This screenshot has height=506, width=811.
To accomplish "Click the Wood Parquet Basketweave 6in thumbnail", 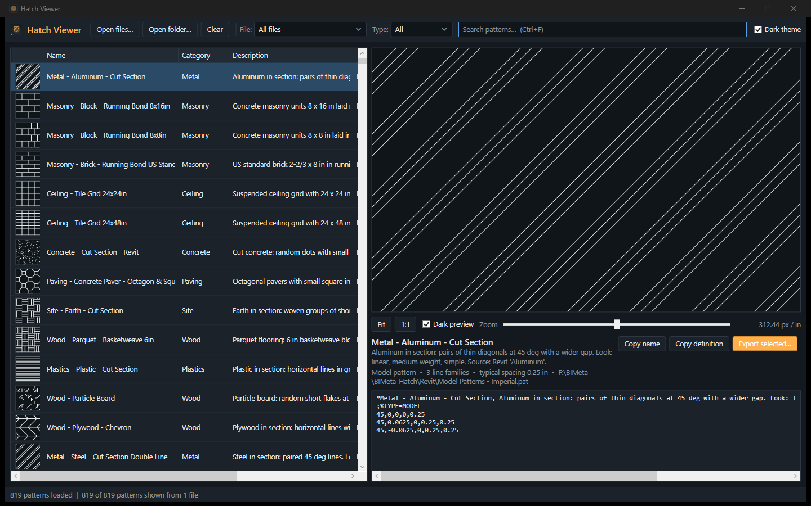I will click(x=28, y=340).
